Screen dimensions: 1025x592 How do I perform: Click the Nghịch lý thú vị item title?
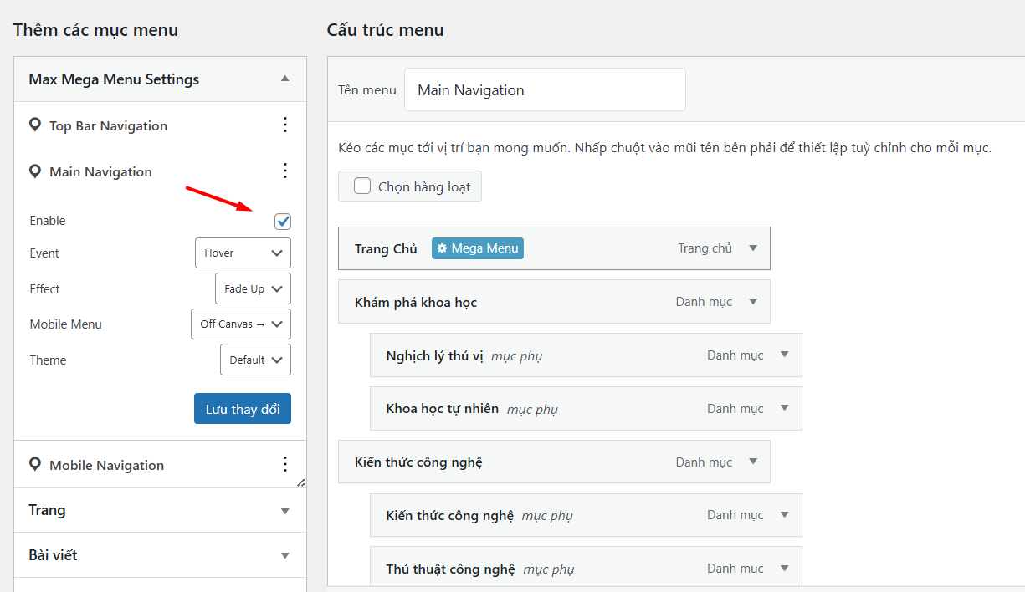pyautogui.click(x=435, y=355)
